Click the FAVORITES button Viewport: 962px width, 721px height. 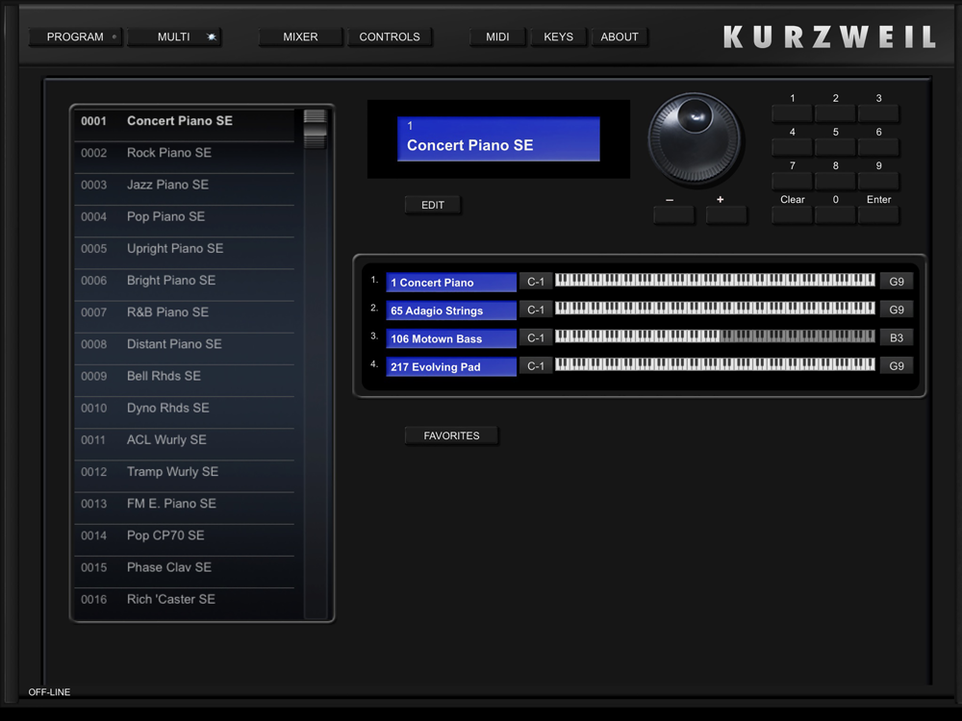[451, 435]
